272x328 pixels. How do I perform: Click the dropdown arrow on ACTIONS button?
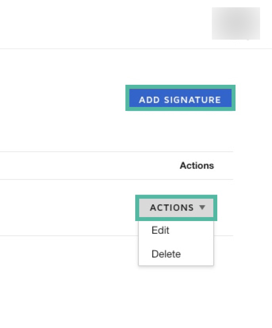203,207
